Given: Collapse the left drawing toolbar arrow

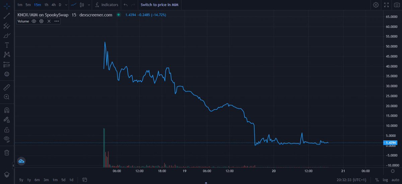Looking at the screenshot, I should 14,165.
